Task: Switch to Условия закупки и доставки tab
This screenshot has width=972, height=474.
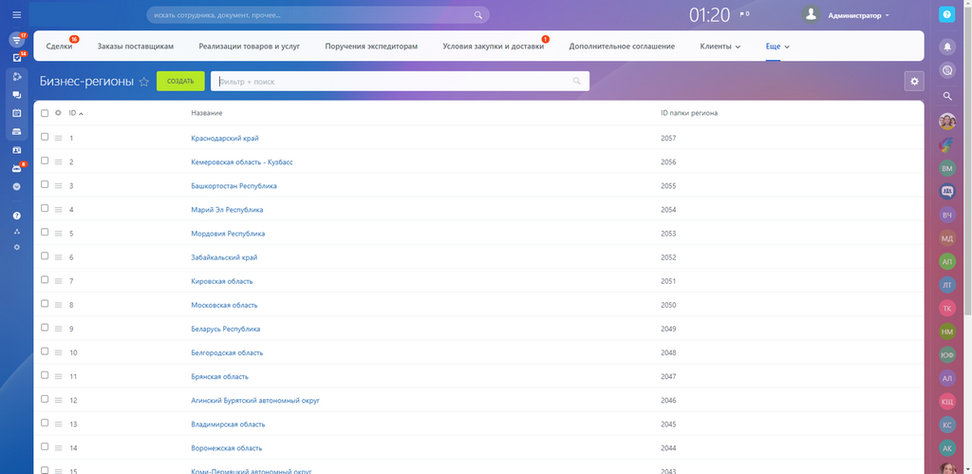Action: (494, 46)
